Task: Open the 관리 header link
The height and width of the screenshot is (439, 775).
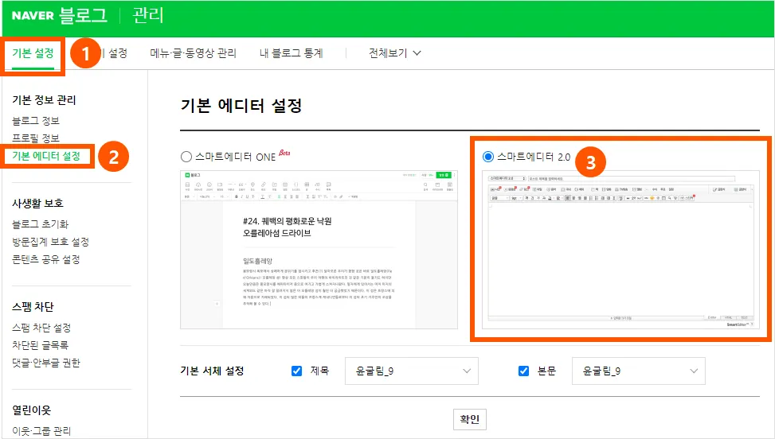Action: (x=148, y=15)
